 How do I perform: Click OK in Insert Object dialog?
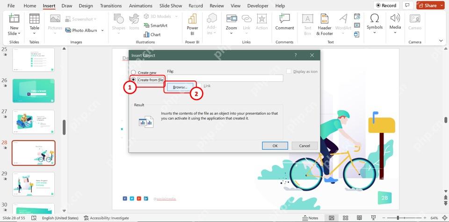click(275, 146)
